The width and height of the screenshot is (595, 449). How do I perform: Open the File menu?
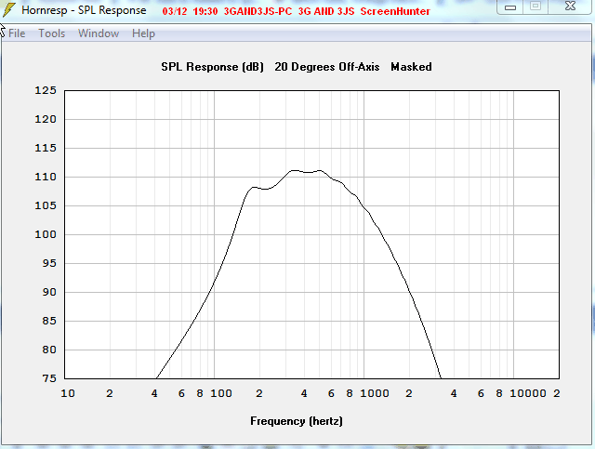17,33
